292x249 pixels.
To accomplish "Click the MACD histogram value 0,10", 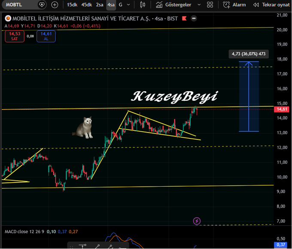I will [51, 232].
